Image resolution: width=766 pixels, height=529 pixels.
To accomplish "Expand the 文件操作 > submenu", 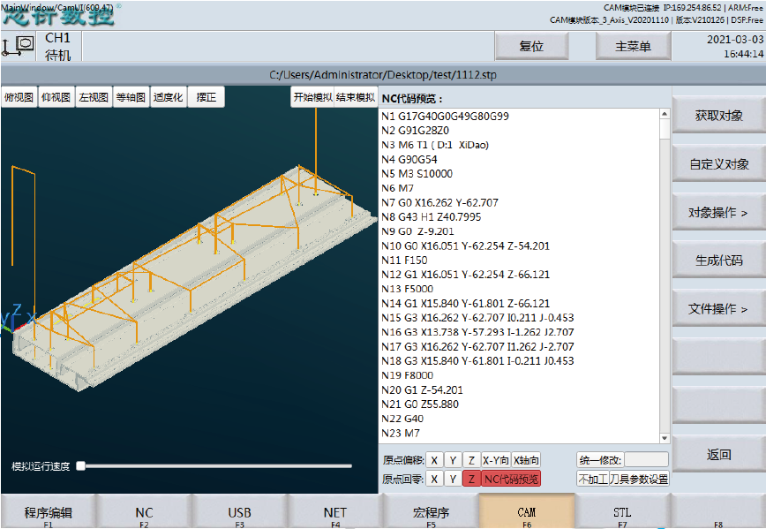I will 718,309.
